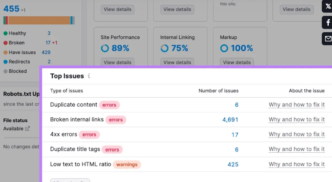Viewport: 332px width, 182px height.
Task: Click the info icon beside Top Issues
Action: [x=89, y=76]
